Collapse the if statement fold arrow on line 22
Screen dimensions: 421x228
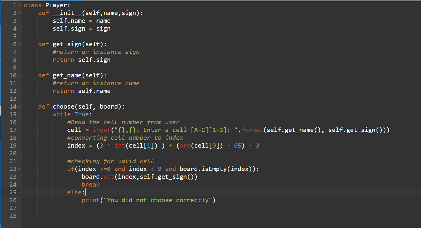19,169
